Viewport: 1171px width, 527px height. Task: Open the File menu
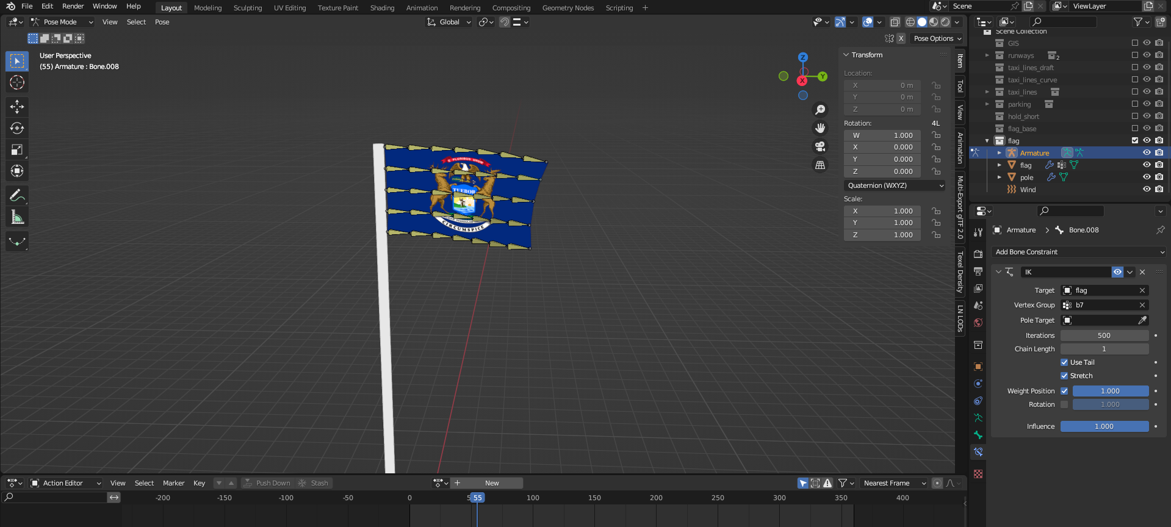(27, 6)
